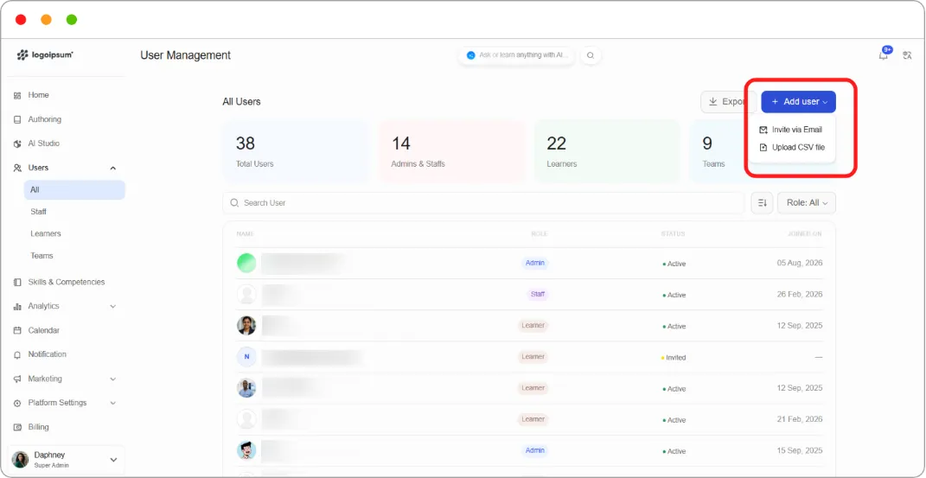
Task: Click the cartoon avatar in Admin row 15 Sep
Action: click(x=246, y=451)
